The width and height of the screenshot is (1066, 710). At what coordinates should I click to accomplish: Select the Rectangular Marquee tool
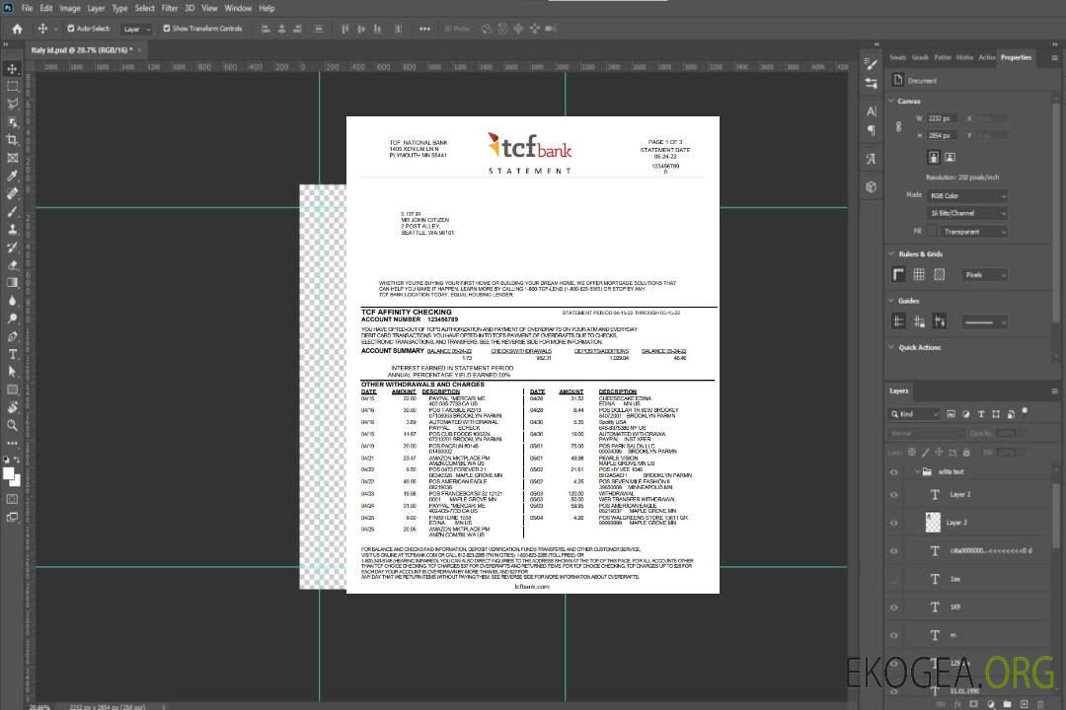(x=12, y=87)
